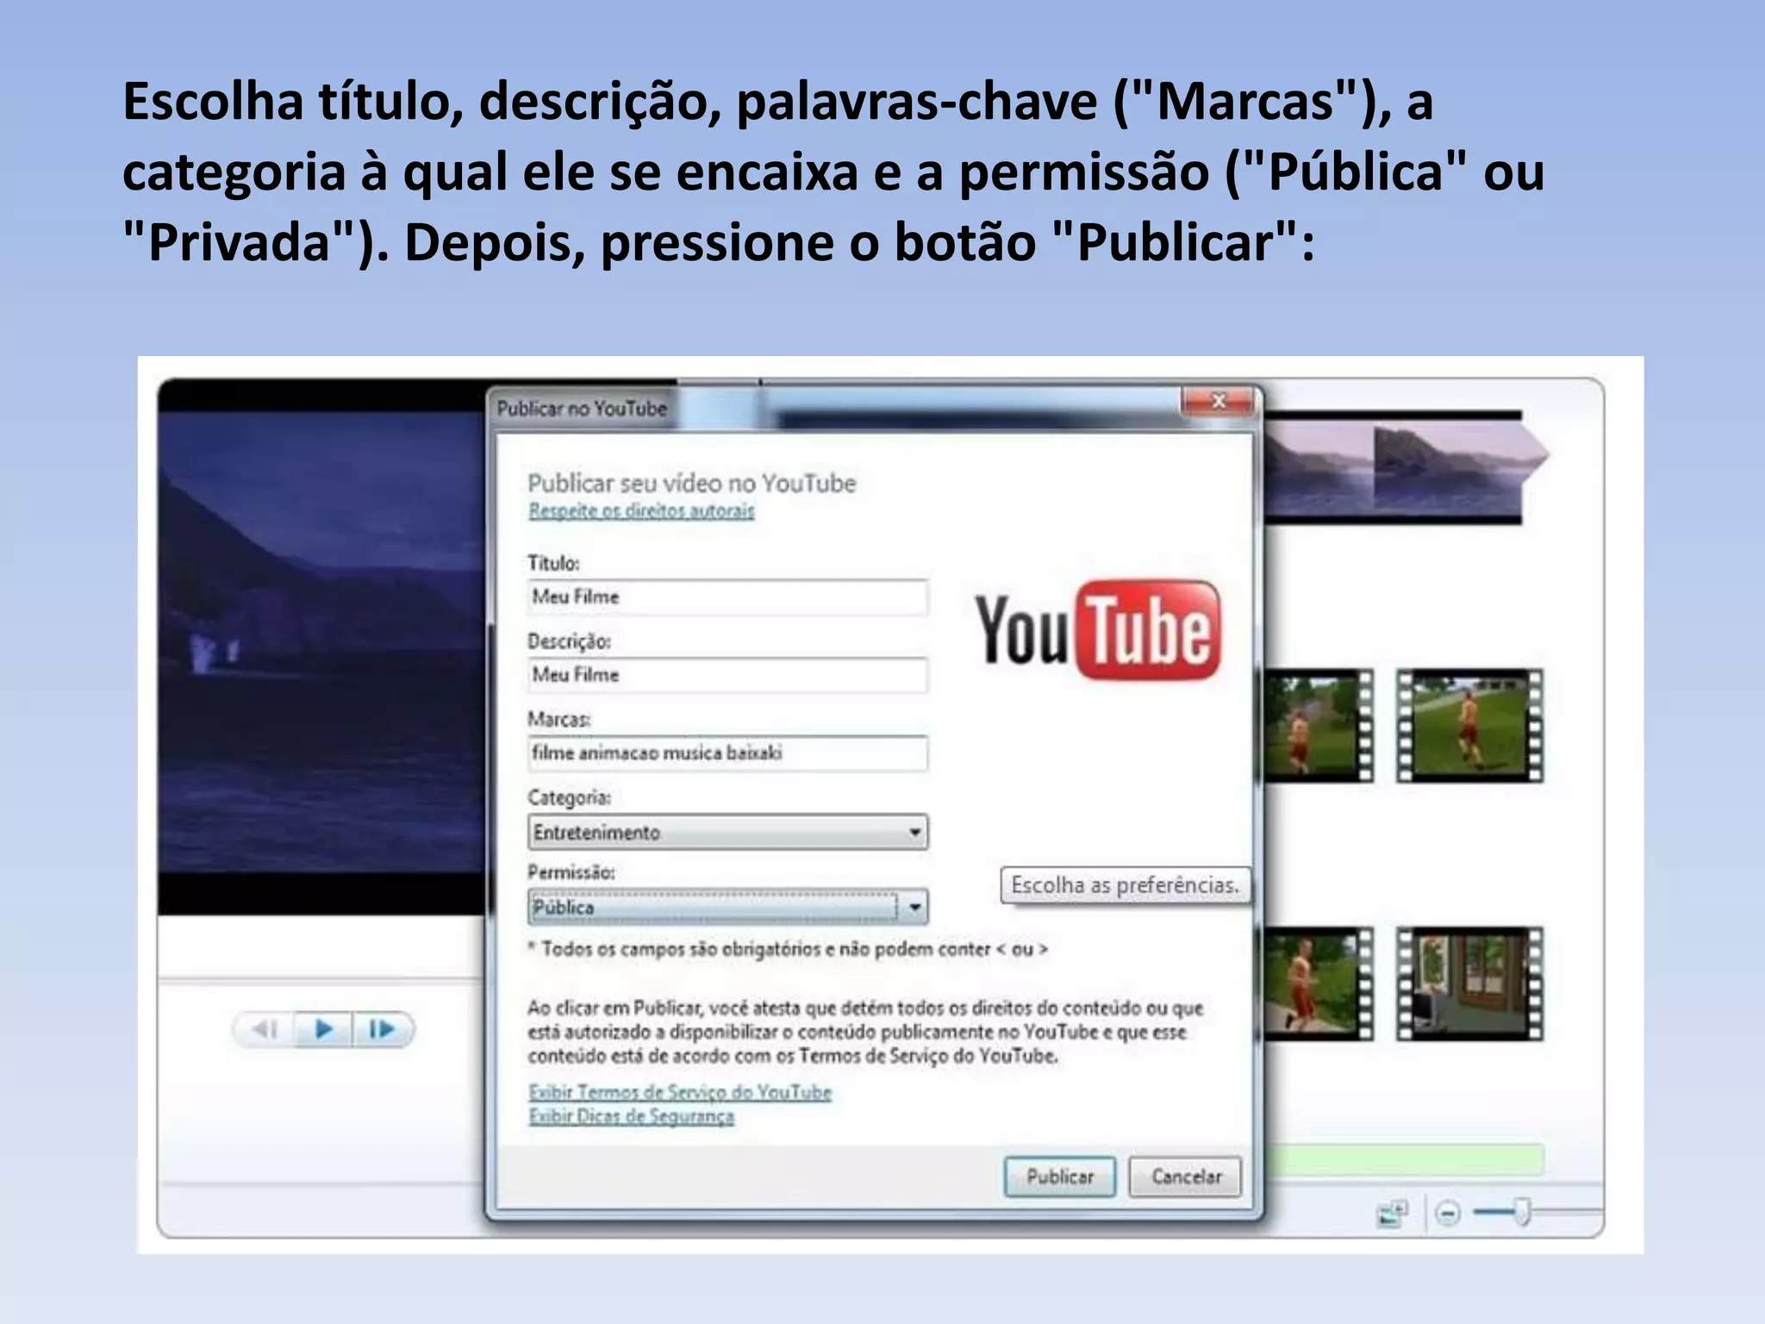The height and width of the screenshot is (1324, 1765).
Task: Click the zoom out minus icon
Action: (x=1448, y=1214)
